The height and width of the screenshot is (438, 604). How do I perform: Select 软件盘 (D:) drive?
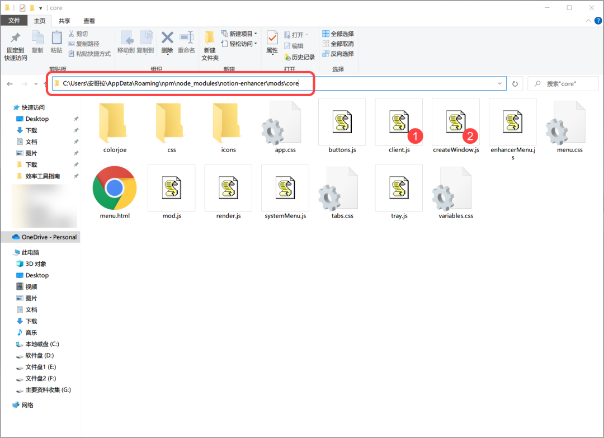coord(35,356)
